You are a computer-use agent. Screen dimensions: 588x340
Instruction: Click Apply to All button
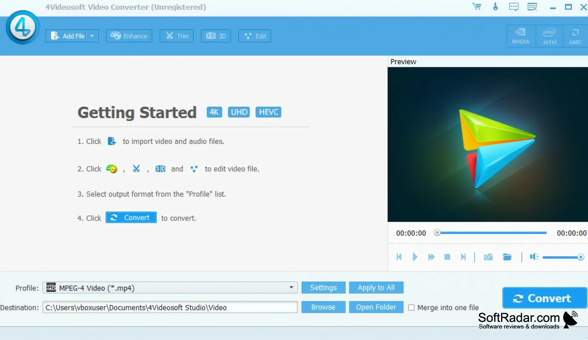tap(376, 288)
